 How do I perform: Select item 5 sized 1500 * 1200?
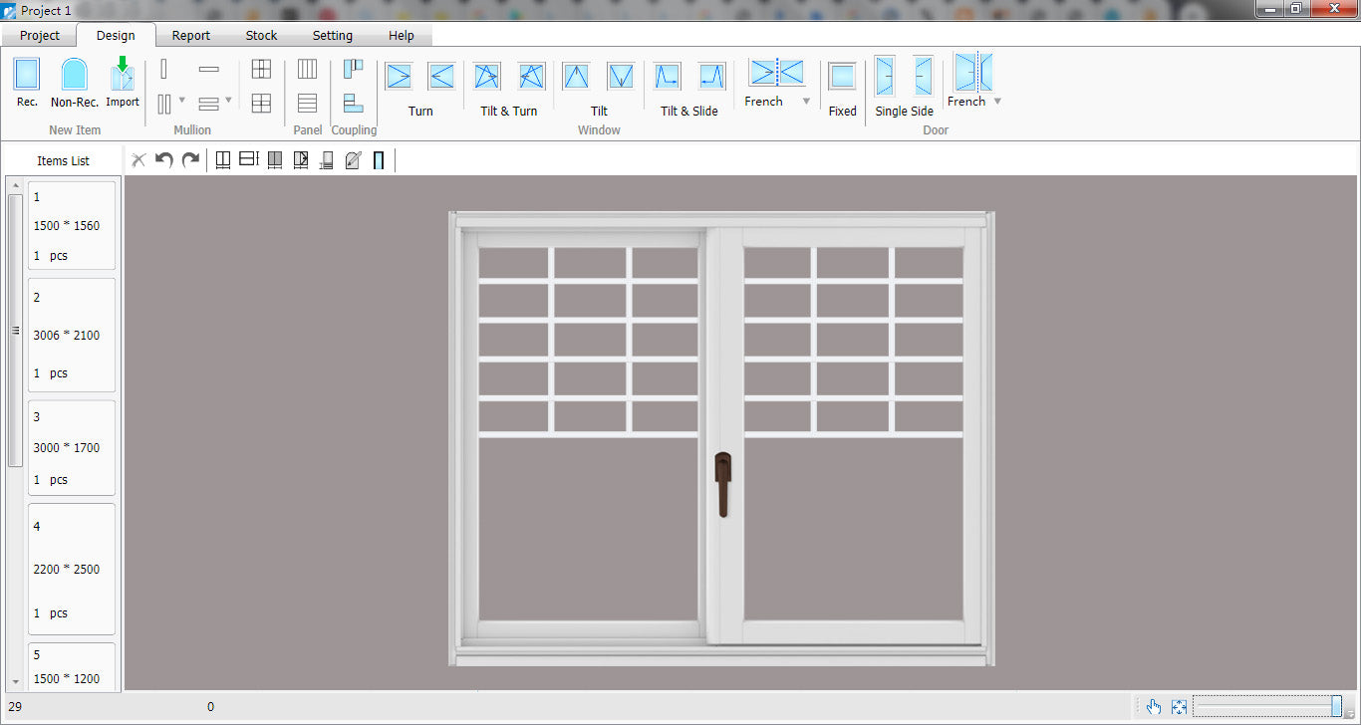tap(72, 666)
